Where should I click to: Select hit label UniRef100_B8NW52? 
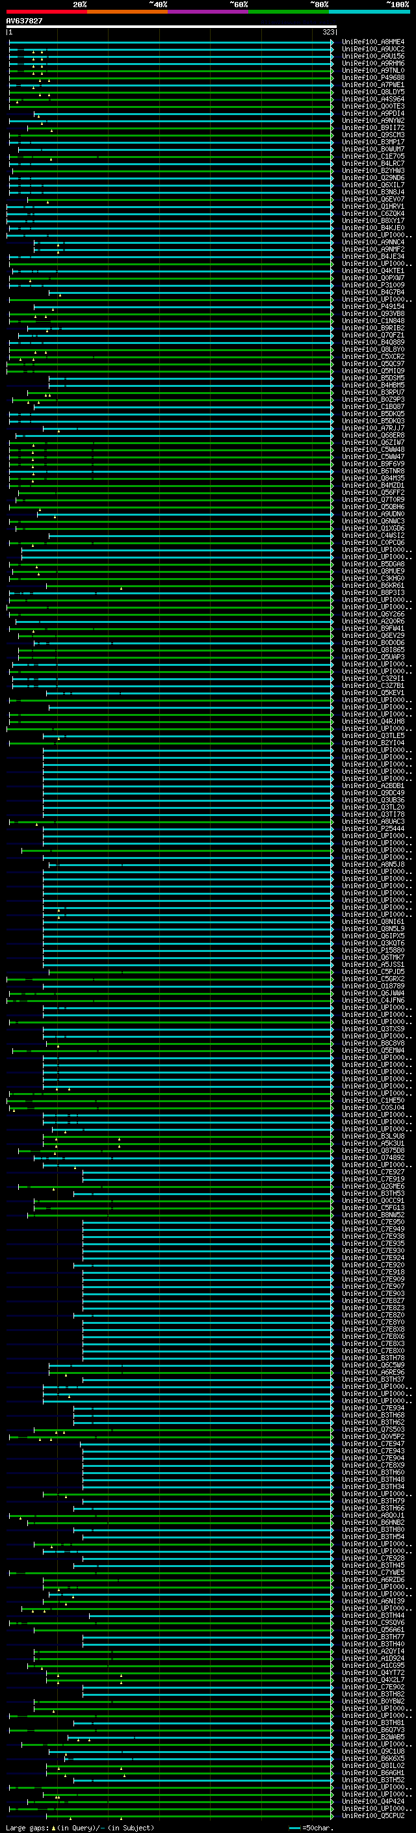click(x=373, y=1215)
